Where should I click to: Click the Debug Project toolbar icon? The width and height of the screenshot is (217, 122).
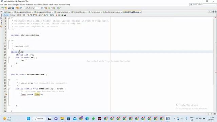coord(54,8)
